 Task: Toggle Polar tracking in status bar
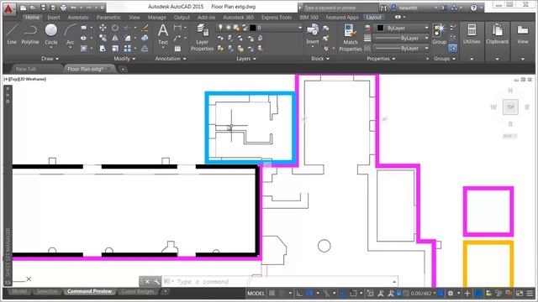[x=309, y=294]
